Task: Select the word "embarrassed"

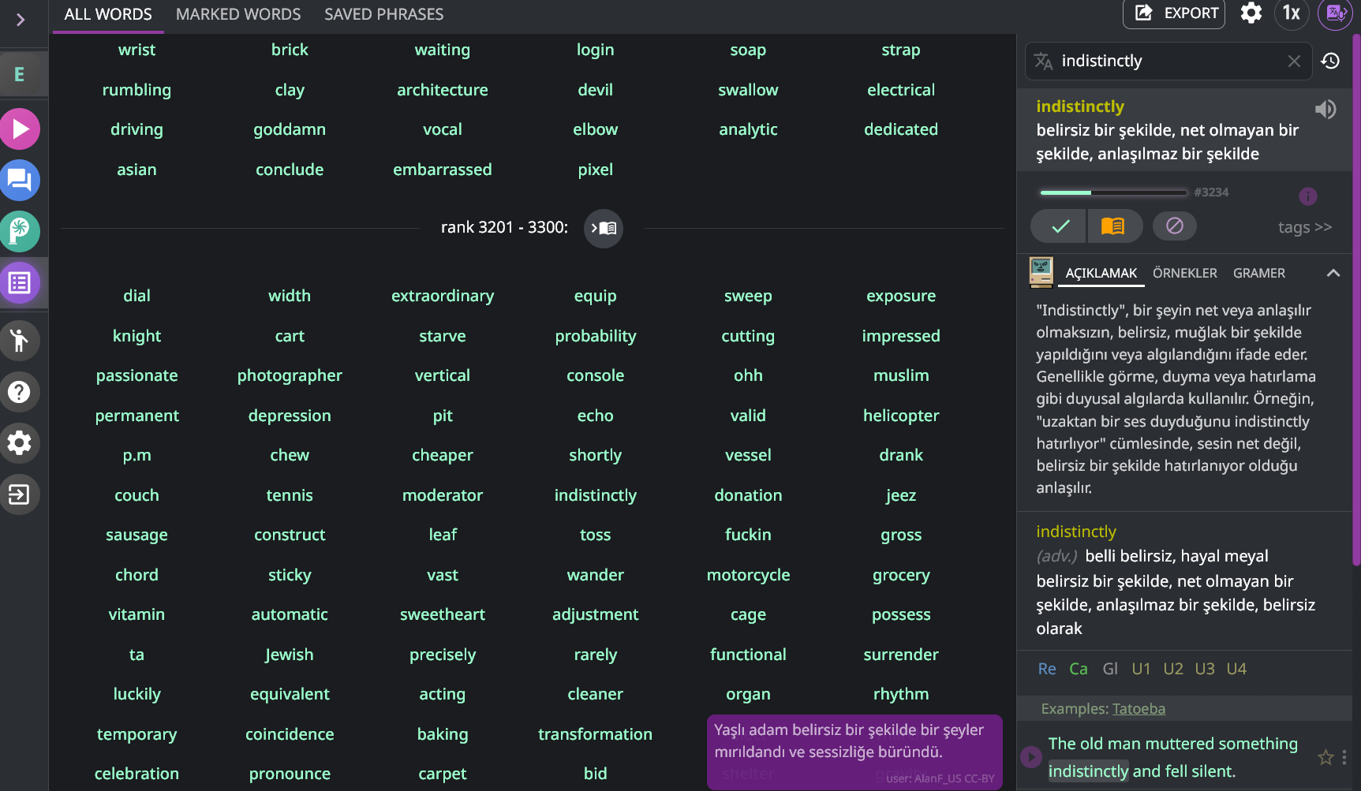Action: click(443, 170)
